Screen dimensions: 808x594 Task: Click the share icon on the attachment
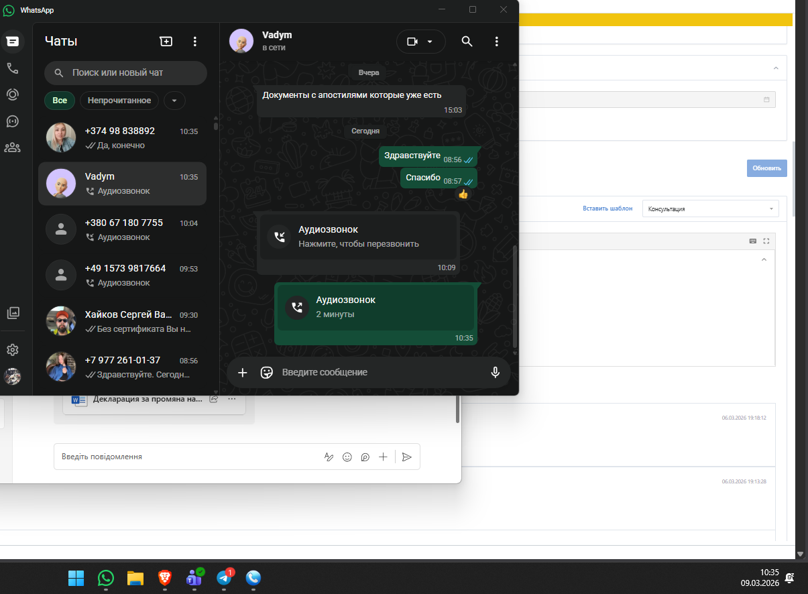[214, 399]
